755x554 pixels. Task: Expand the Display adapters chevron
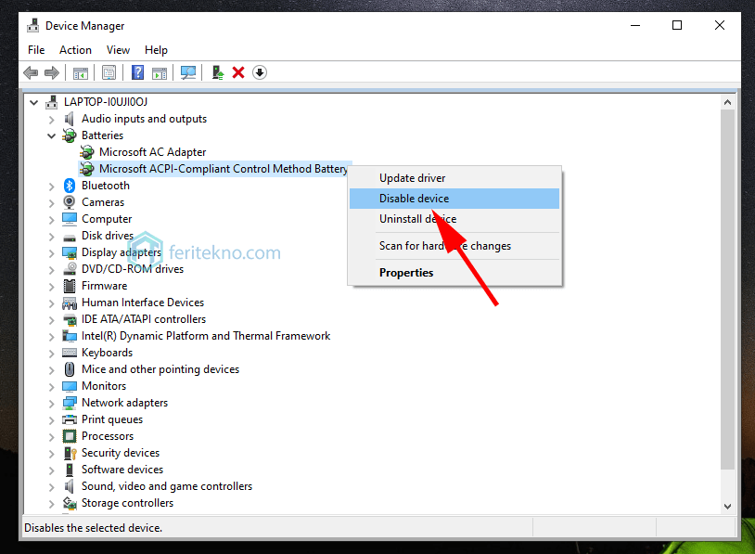pyautogui.click(x=52, y=252)
